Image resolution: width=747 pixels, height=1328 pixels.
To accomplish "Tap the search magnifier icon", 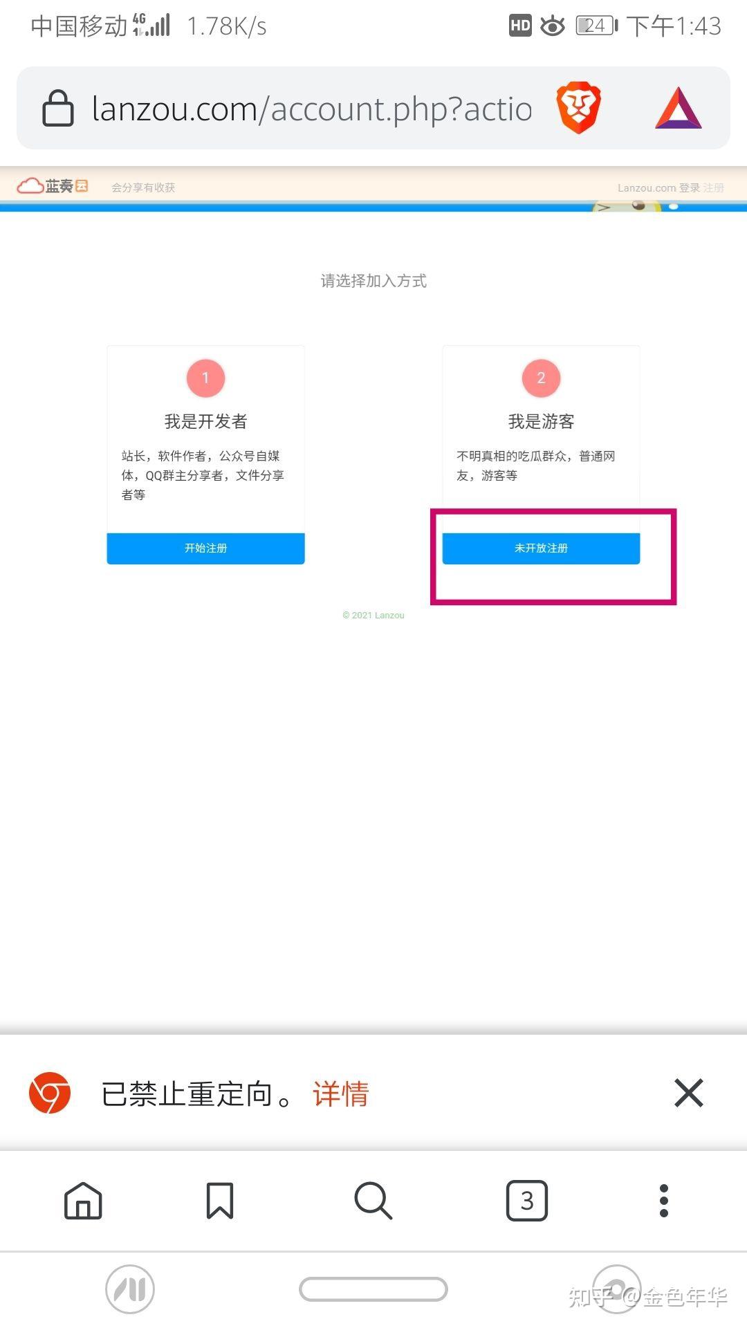I will (x=373, y=1201).
